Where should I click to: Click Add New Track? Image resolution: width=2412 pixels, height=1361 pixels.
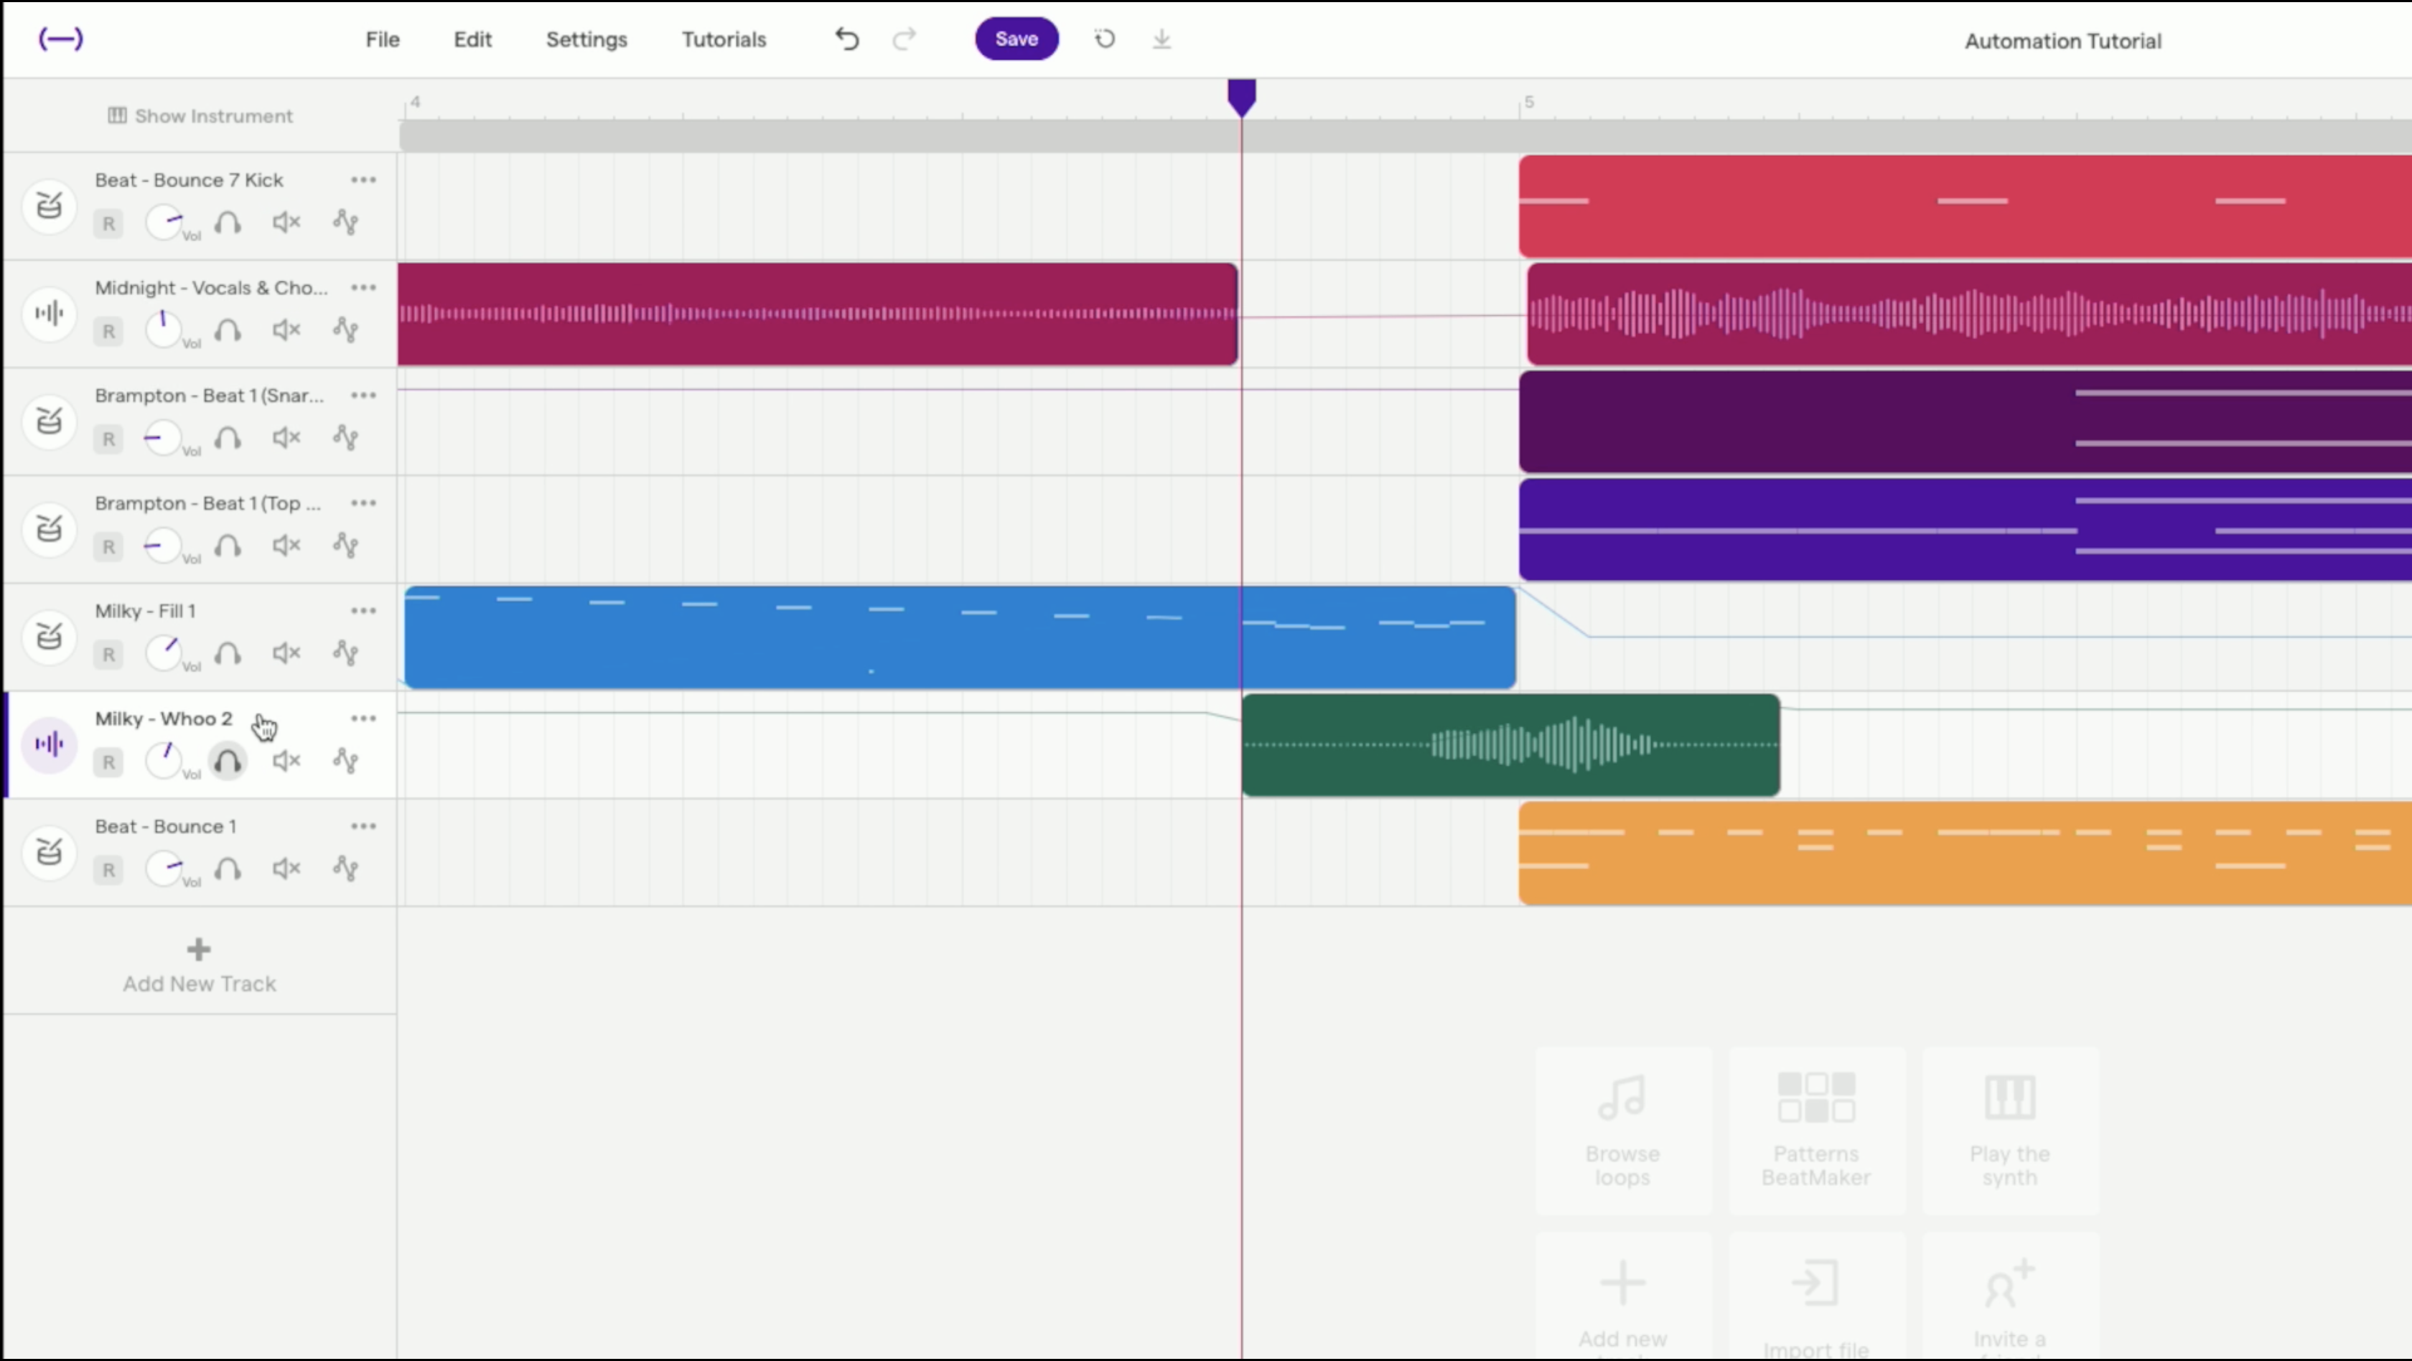(x=199, y=964)
